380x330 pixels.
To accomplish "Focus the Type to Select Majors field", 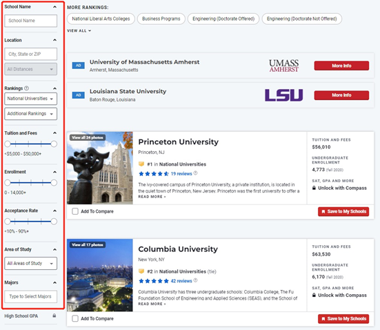I will tap(31, 296).
